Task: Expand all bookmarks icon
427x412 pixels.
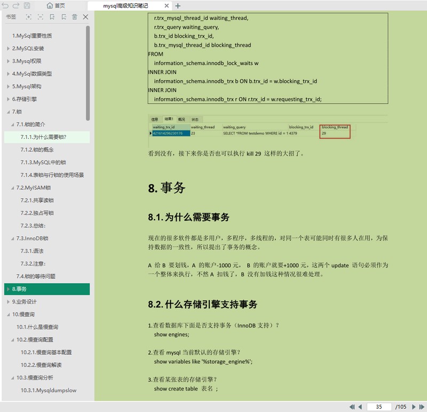Action: (29, 17)
